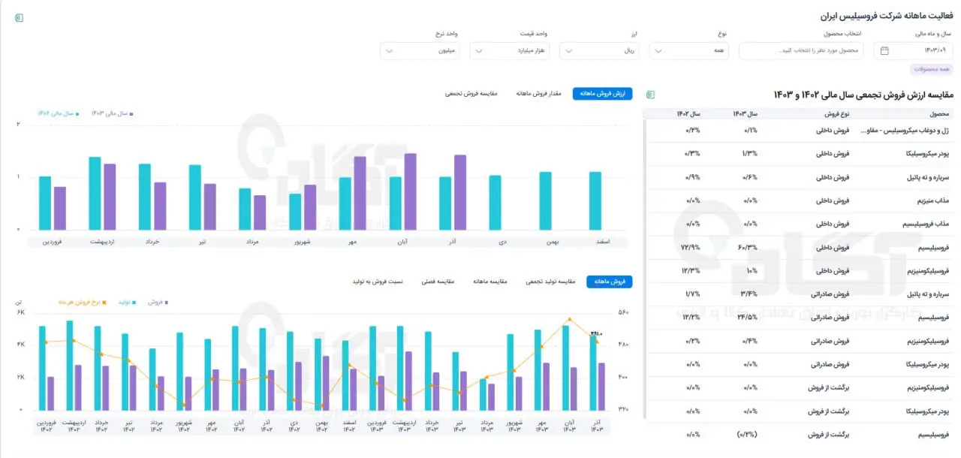Click the اردیبهشت label on the top chart axis
961x458 pixels.
(x=102, y=242)
